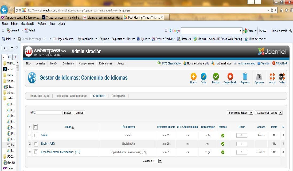The width and height of the screenshot is (293, 171).
Task: Open the Seleccione Estado dropdown
Action: pyautogui.click(x=240, y=113)
